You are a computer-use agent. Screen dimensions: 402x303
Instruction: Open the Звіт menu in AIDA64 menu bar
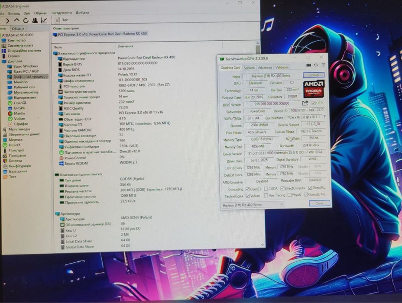(x=27, y=13)
